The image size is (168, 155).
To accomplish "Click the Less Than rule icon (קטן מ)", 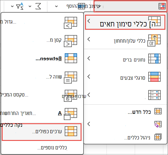I will coord(71,41).
